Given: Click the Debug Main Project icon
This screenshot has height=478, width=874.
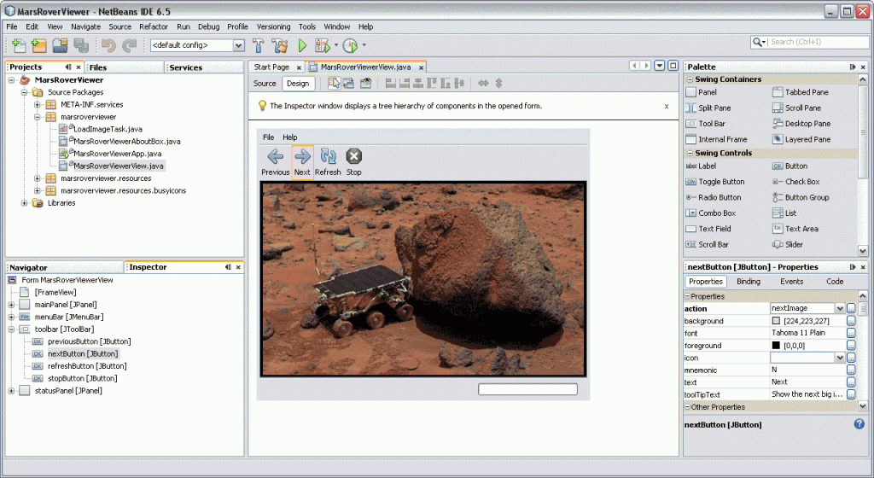Looking at the screenshot, I should (x=323, y=45).
